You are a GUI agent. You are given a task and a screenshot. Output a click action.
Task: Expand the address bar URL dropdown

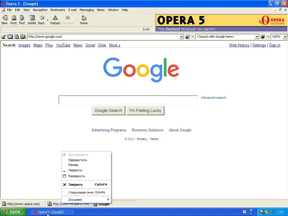pyautogui.click(x=181, y=37)
